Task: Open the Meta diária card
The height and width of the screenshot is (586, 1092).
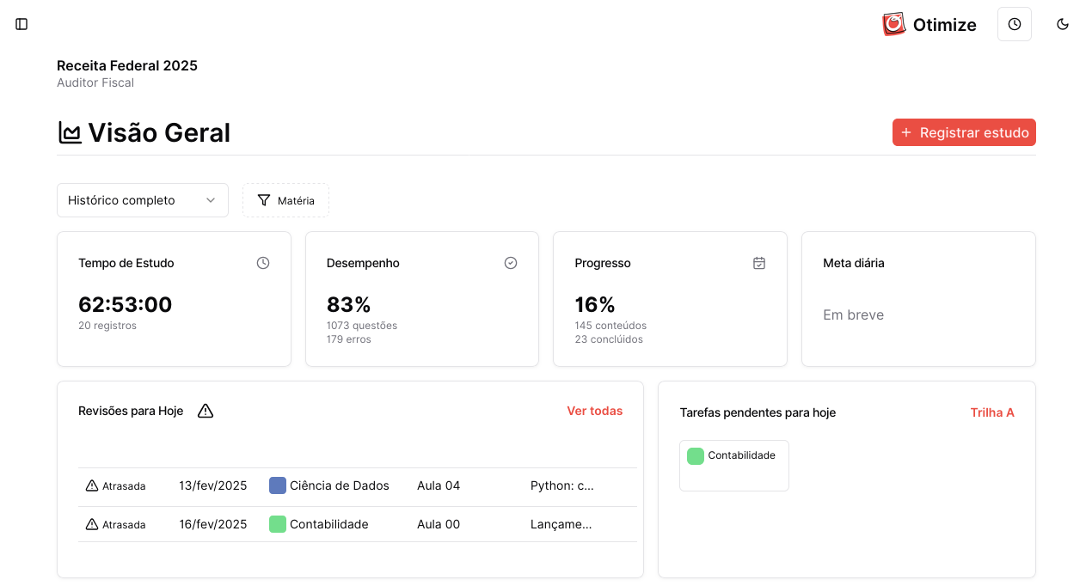Action: click(x=918, y=298)
